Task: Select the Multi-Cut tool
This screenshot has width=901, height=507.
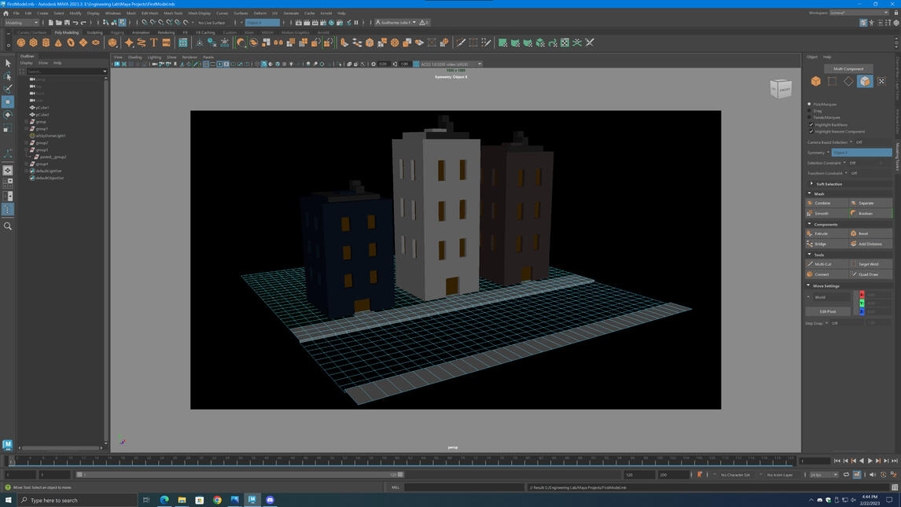Action: coord(822,263)
